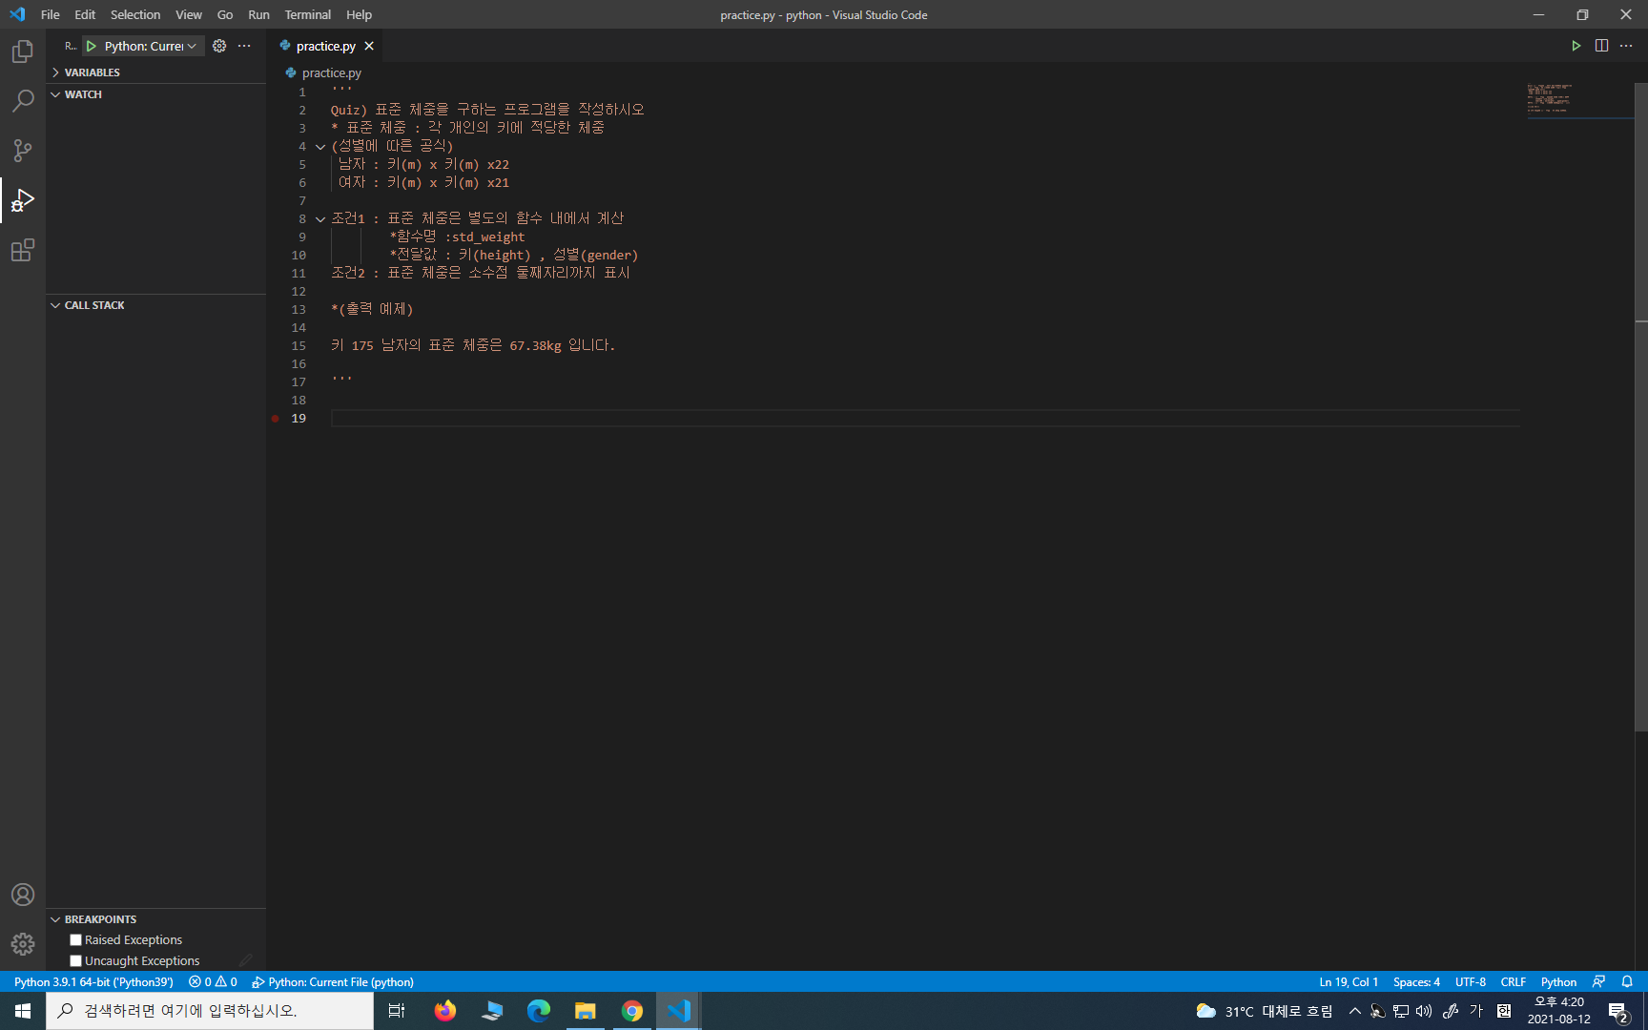Viewport: 1648px width, 1030px height.
Task: Change language mode via Python status item
Action: coord(1559,981)
